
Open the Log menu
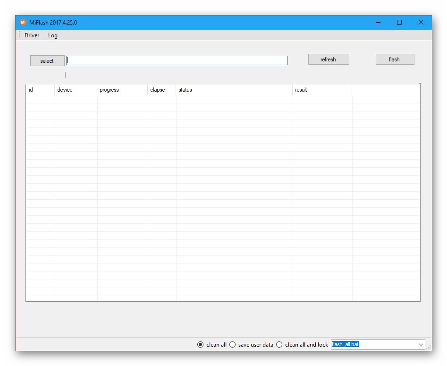(x=53, y=35)
